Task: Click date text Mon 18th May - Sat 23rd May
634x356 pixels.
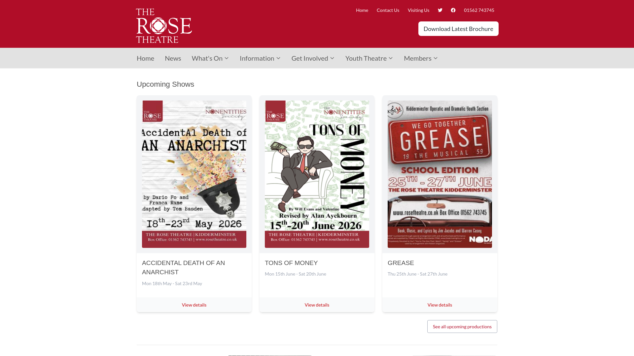Action: [x=172, y=283]
